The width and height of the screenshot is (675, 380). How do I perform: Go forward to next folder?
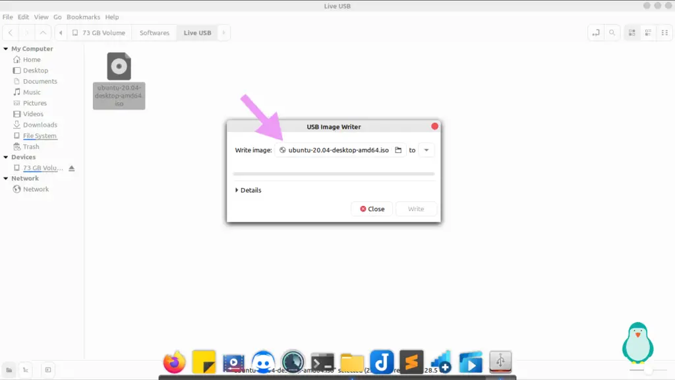26,33
